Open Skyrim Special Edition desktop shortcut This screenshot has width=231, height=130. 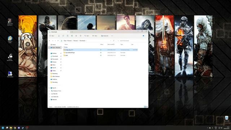[10, 57]
